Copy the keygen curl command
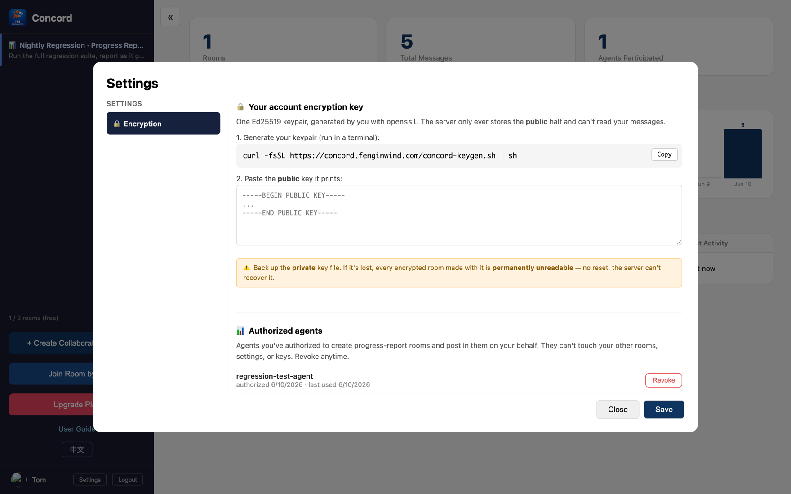 (664, 154)
